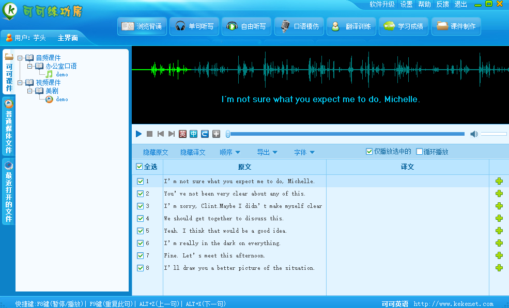Viewport: 509px width, 308px height.
Task: Enable the 循环播放 loop checkbox
Action: pyautogui.click(x=419, y=152)
